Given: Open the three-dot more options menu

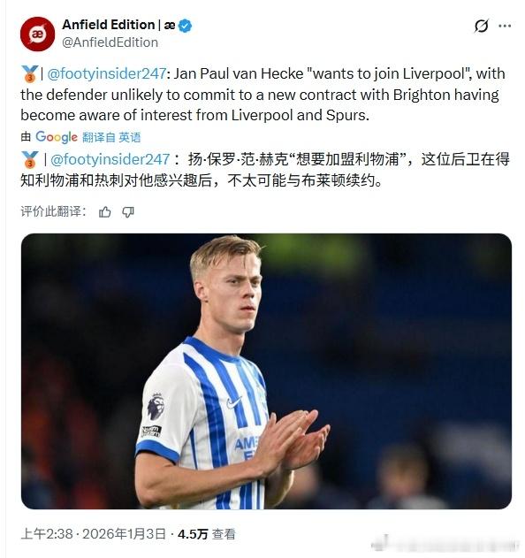Looking at the screenshot, I should pos(505,26).
